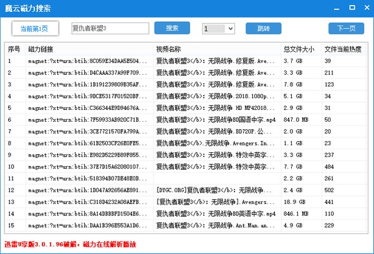
Task: Click the heat value 484 cell
Action: (x=329, y=167)
